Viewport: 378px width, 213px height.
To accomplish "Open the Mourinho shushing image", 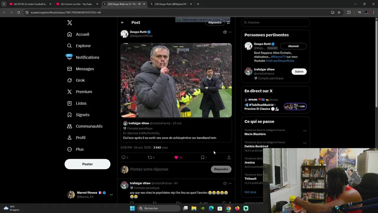I will (x=176, y=80).
